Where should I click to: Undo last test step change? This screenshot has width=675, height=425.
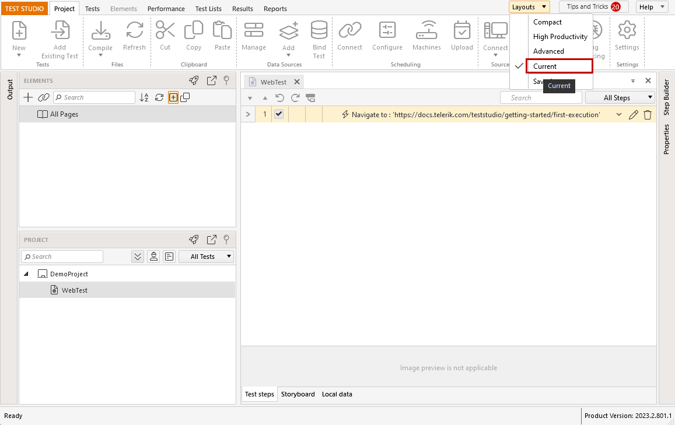point(280,97)
